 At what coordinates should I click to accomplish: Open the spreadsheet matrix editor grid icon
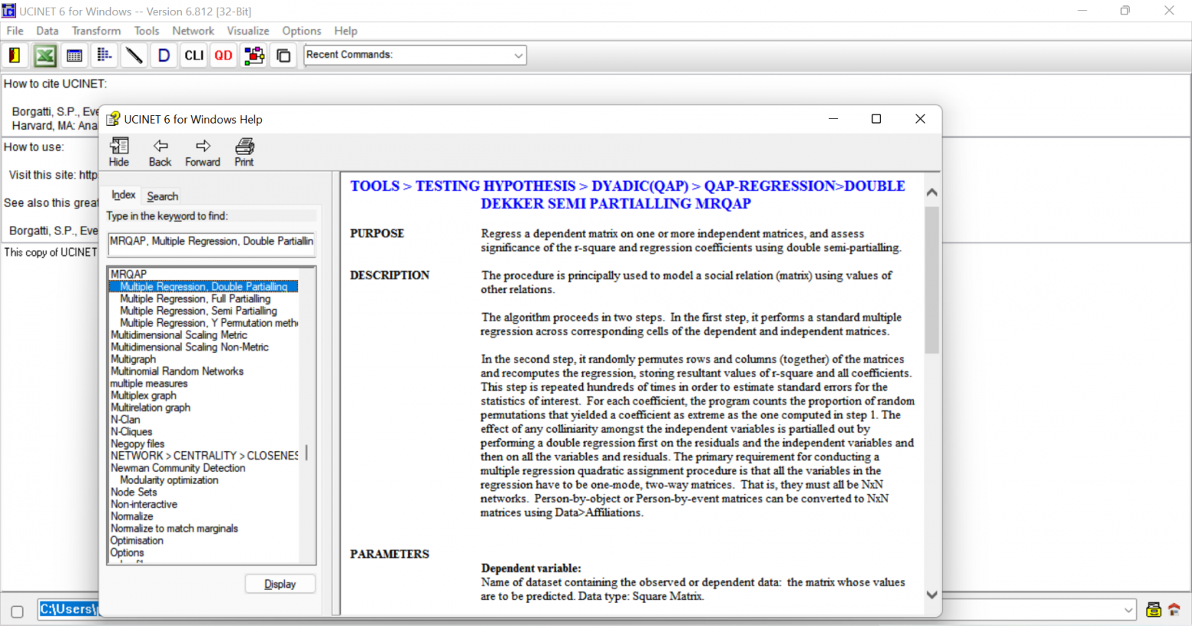(74, 56)
